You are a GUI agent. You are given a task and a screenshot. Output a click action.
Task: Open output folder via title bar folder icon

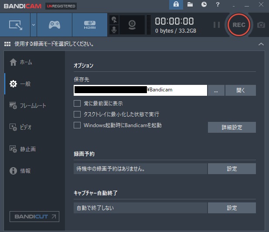(190, 4)
